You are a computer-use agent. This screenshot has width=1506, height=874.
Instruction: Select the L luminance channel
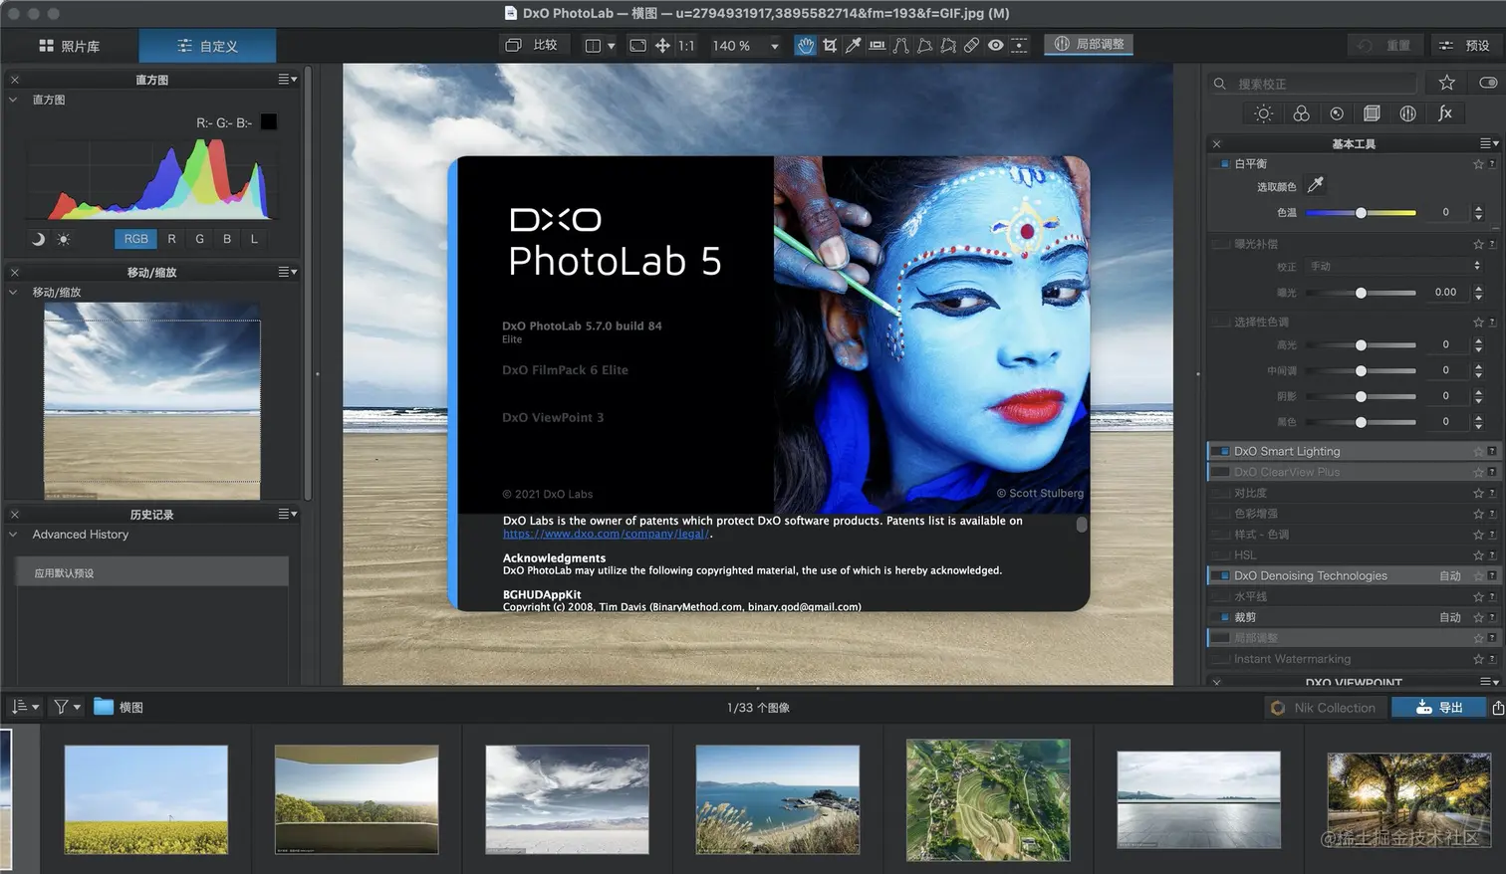pyautogui.click(x=254, y=239)
